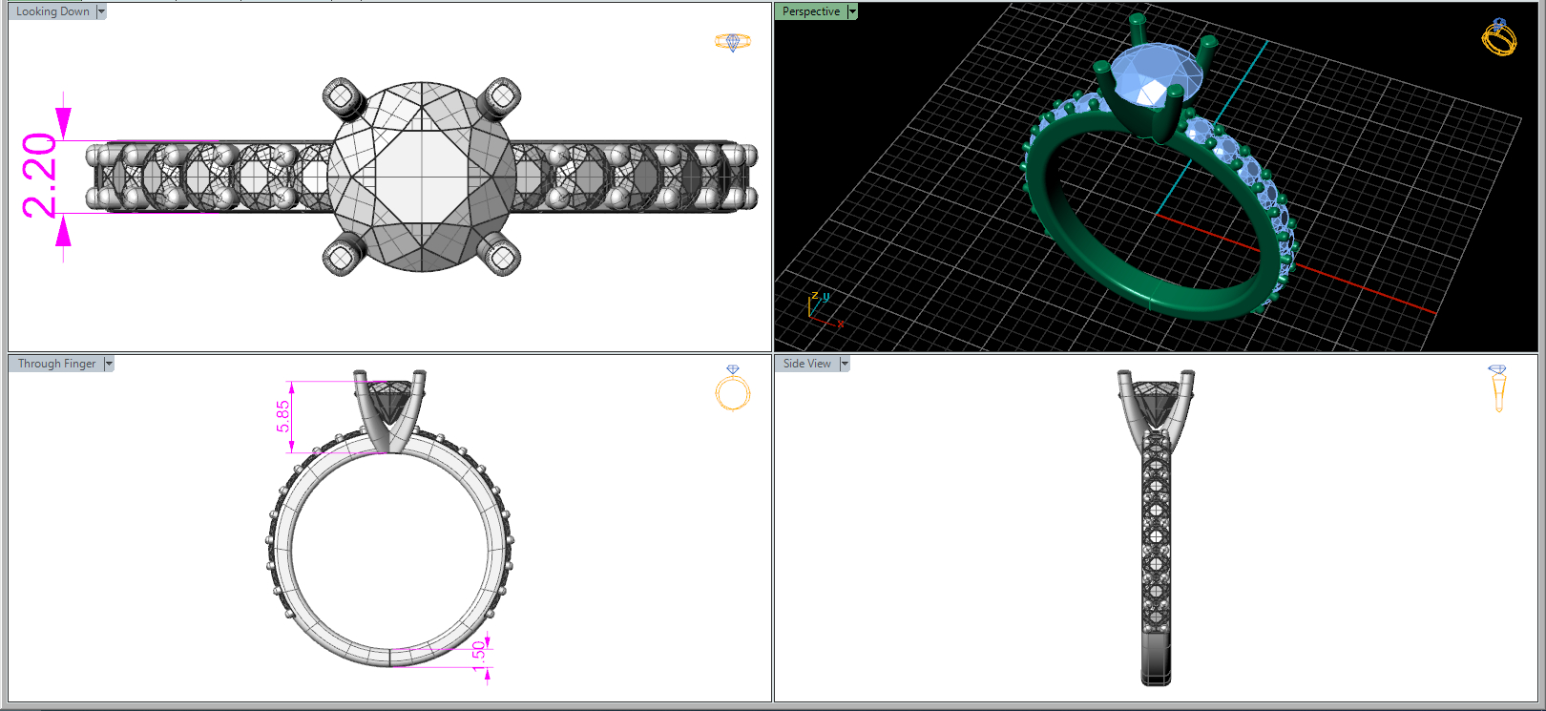
Task: Click the gold ring orientation icon in Perspective viewport
Action: tap(1498, 37)
